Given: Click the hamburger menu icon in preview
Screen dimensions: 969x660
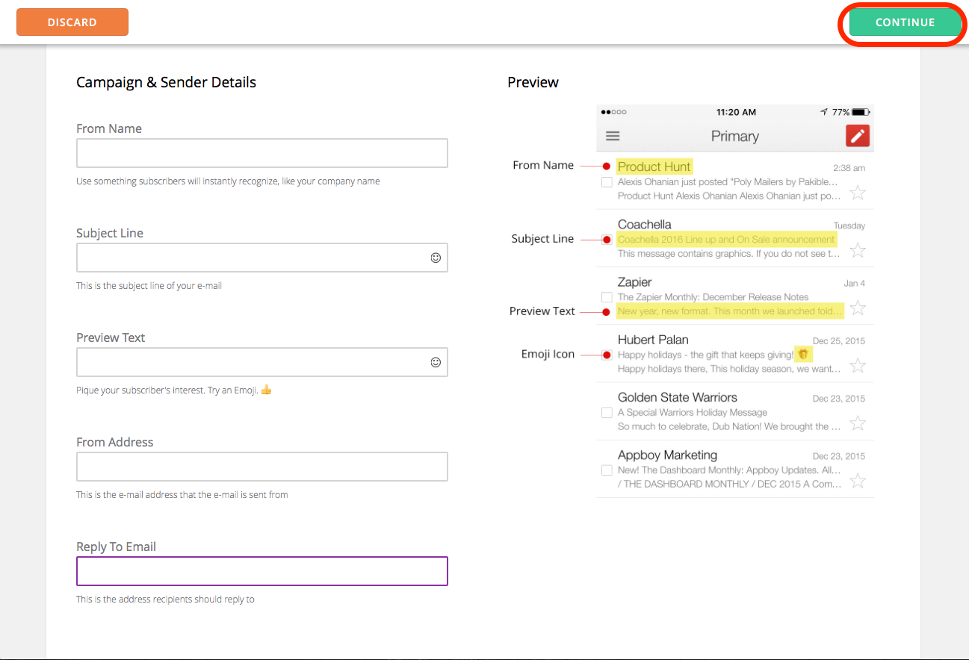Looking at the screenshot, I should [613, 136].
